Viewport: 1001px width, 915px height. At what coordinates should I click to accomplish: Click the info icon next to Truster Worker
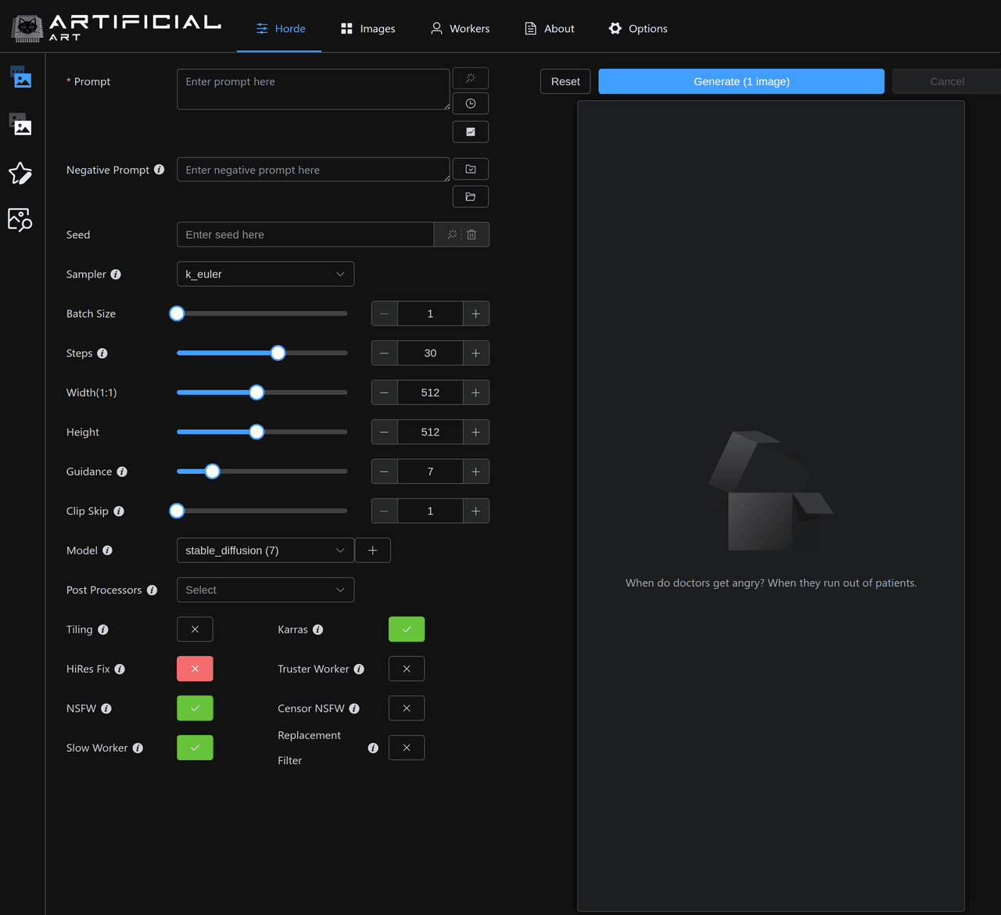pyautogui.click(x=359, y=669)
